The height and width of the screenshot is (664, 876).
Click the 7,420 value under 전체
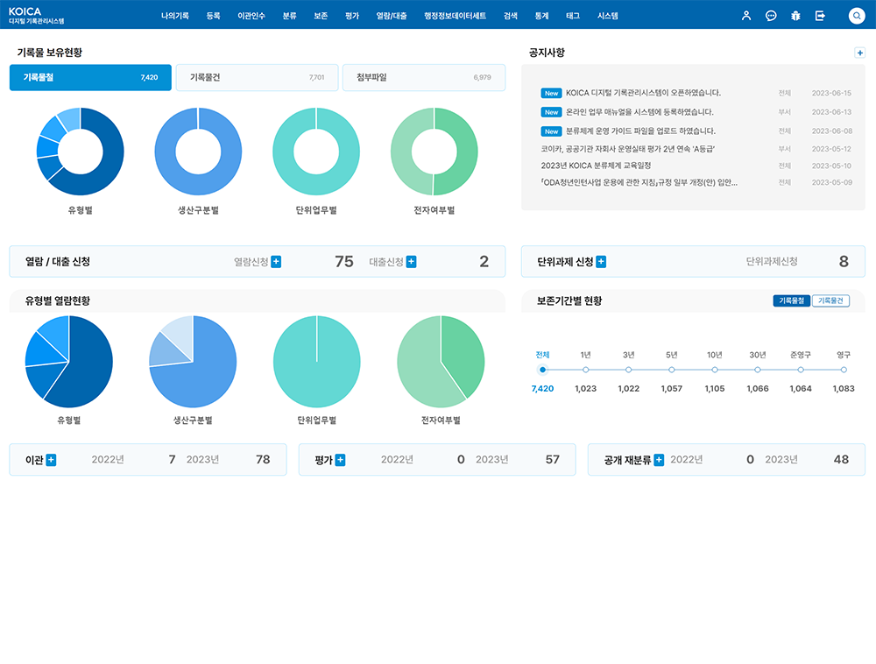(542, 389)
